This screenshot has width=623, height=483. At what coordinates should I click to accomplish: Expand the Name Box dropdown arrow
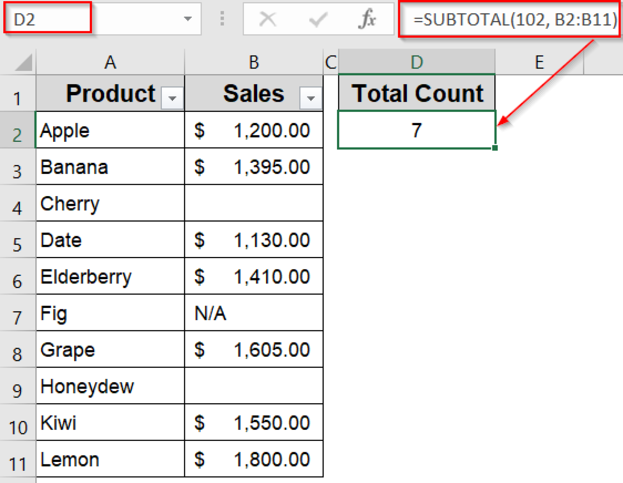(x=187, y=19)
